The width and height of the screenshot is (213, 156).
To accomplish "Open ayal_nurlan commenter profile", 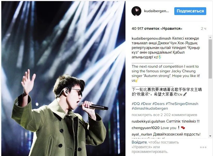I will click(142, 134).
